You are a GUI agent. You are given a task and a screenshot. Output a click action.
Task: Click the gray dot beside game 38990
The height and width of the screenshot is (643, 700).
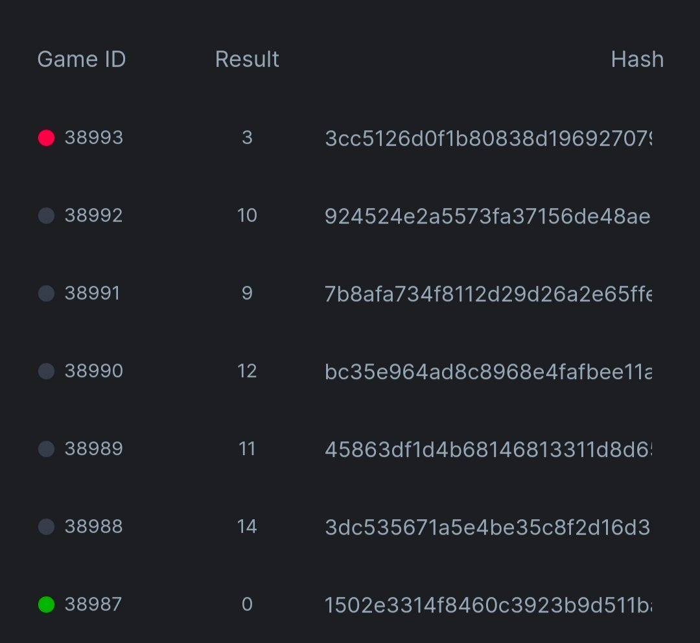coord(46,371)
